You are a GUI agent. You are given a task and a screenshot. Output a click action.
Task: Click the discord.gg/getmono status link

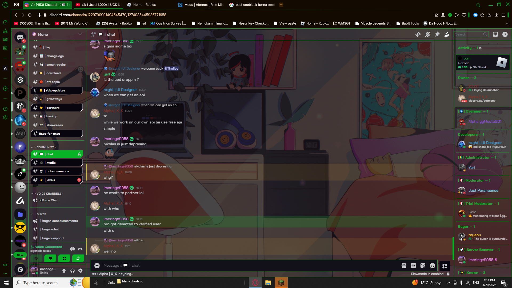coord(482,101)
